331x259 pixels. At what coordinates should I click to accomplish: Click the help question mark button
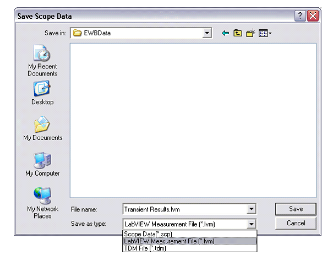[300, 16]
